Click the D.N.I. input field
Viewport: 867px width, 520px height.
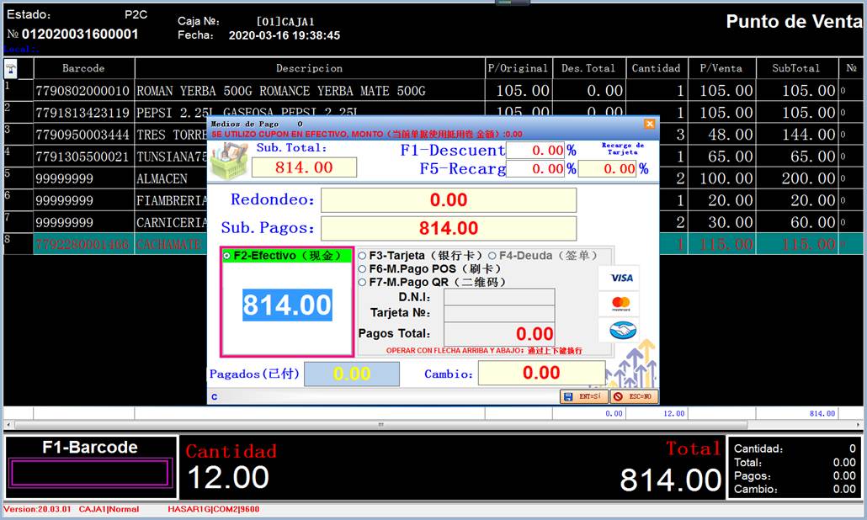(x=499, y=297)
